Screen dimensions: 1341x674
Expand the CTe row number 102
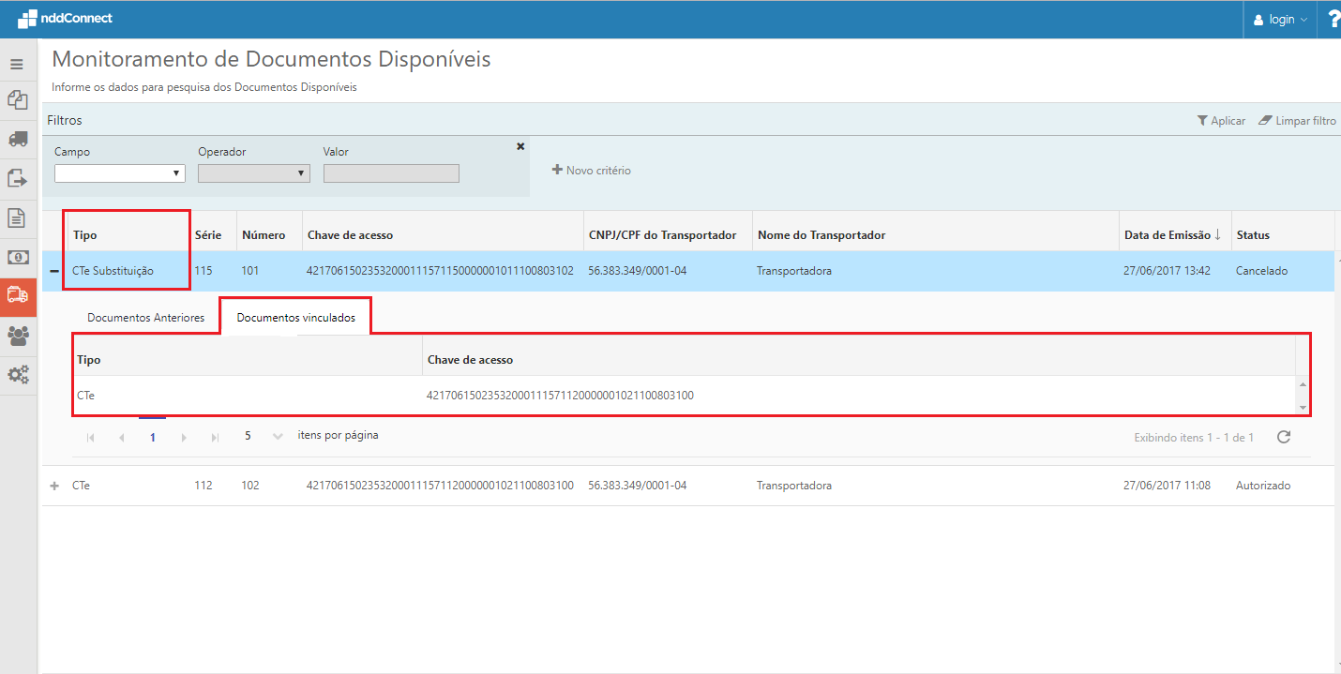(x=53, y=486)
